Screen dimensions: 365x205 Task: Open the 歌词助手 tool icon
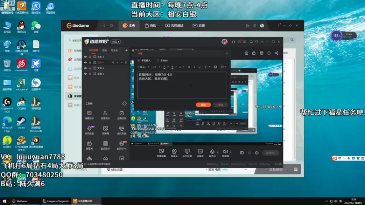105,145
